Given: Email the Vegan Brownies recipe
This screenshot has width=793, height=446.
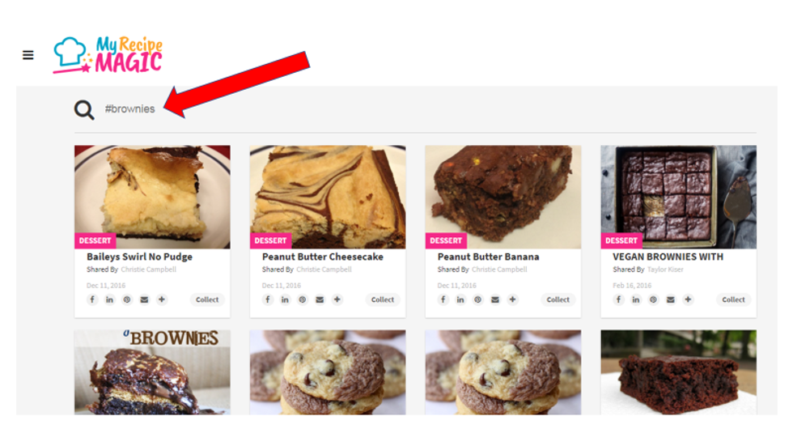Looking at the screenshot, I should click(670, 299).
